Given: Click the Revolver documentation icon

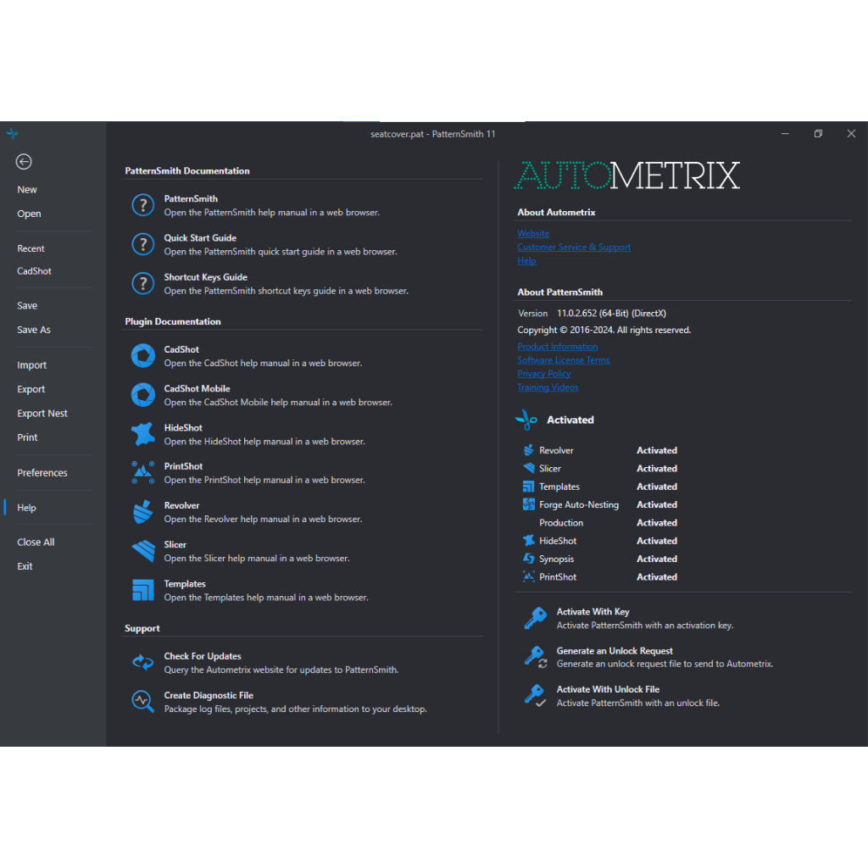Looking at the screenshot, I should [x=142, y=512].
